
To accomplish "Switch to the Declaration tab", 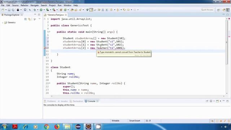I will (77, 101).
